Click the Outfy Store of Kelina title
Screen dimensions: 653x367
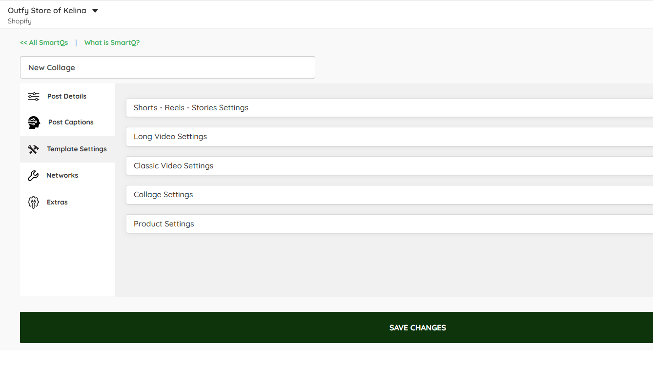[x=47, y=11]
